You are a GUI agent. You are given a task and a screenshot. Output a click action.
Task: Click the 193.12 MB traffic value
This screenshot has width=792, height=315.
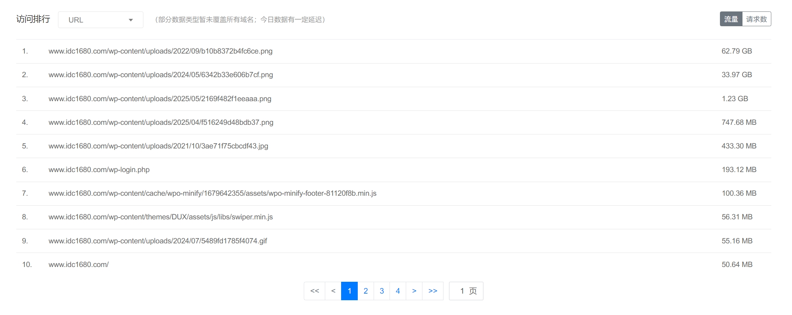point(739,170)
